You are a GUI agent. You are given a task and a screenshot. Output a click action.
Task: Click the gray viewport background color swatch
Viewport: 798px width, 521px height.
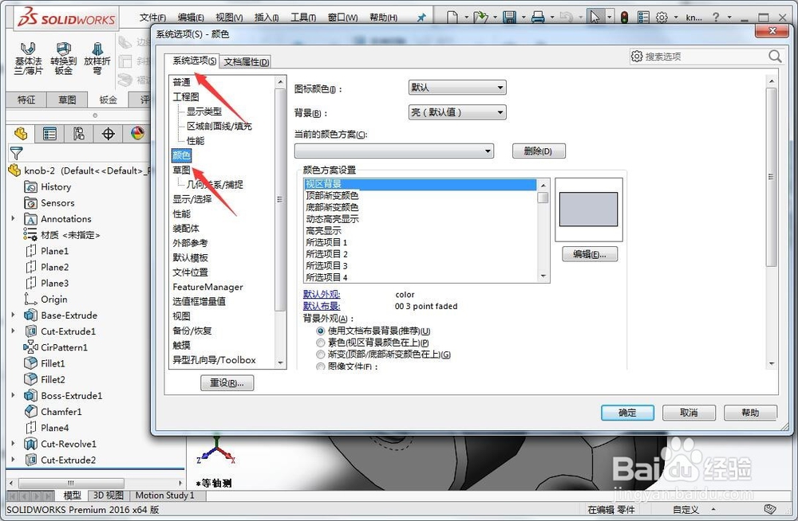(x=588, y=209)
